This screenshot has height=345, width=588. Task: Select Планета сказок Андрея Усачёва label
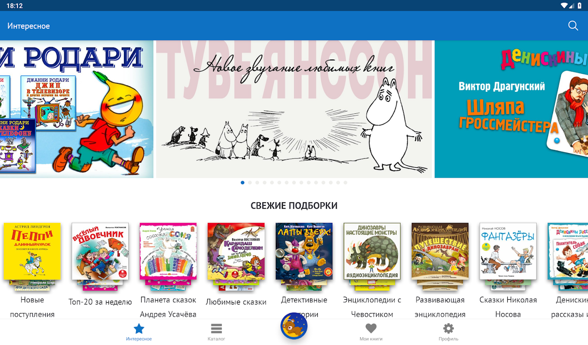pos(168,307)
